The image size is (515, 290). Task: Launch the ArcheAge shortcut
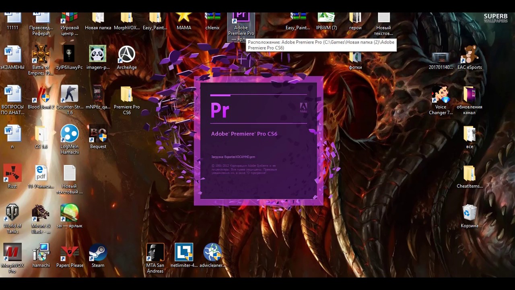click(127, 58)
